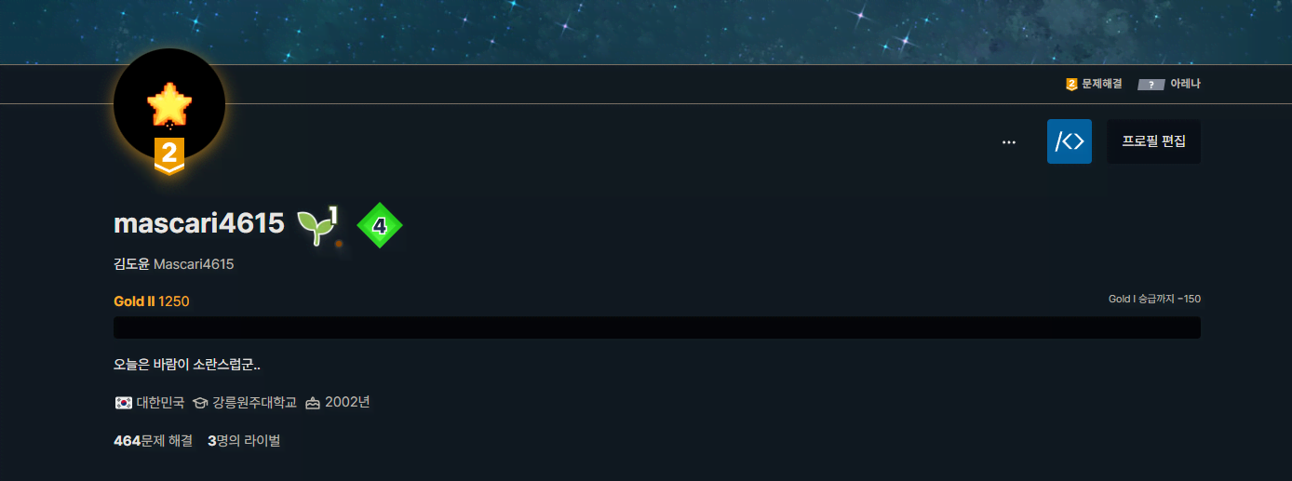Open the 464문제 해결 solved list
Image resolution: width=1292 pixels, height=481 pixels.
tap(153, 440)
